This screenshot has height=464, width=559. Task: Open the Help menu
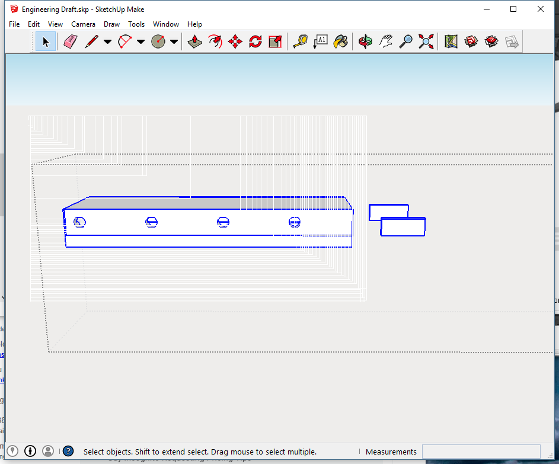194,24
